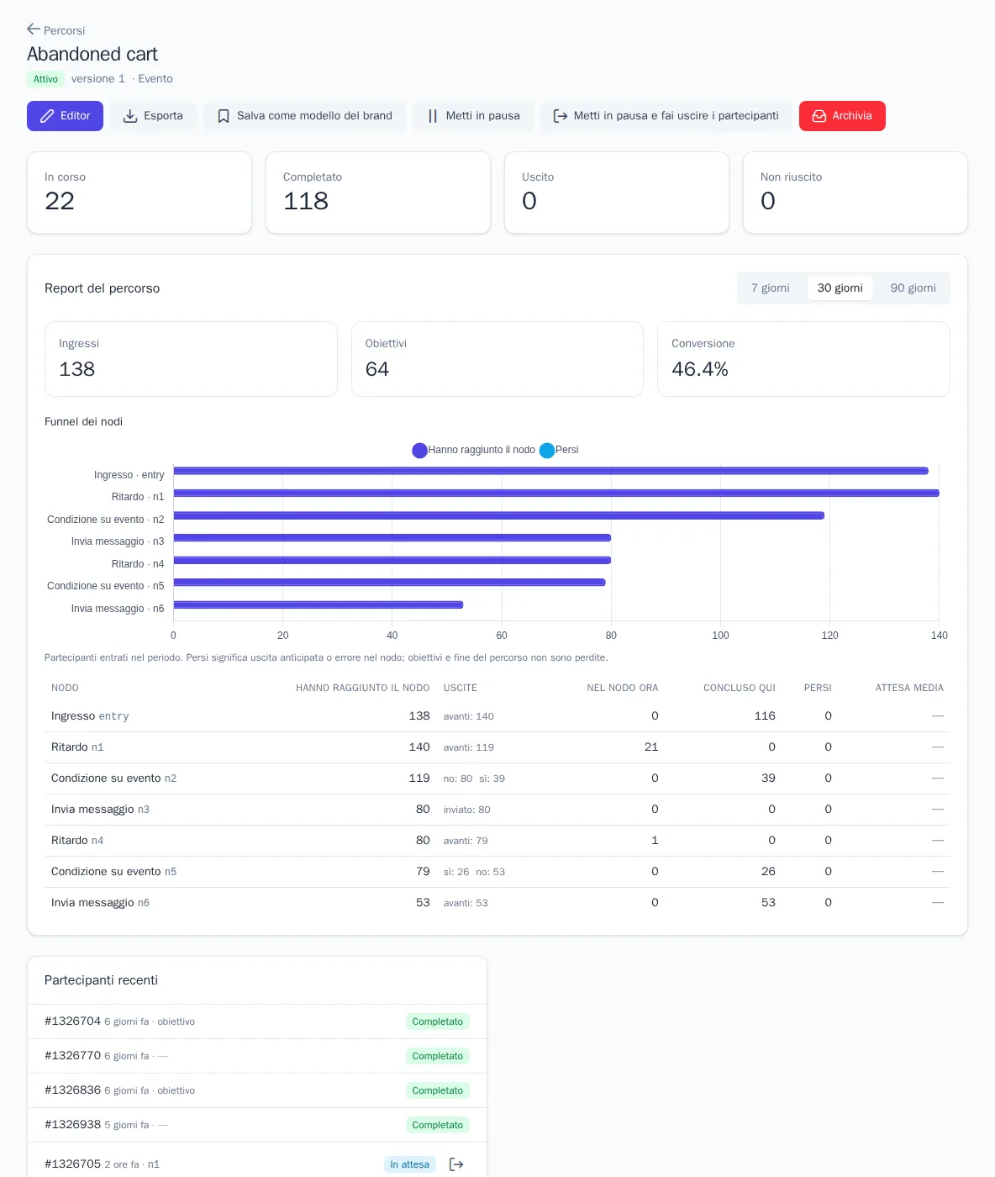Viewport: 995px width, 1177px height.
Task: Click the download icon on Esporta
Action: pyautogui.click(x=130, y=116)
